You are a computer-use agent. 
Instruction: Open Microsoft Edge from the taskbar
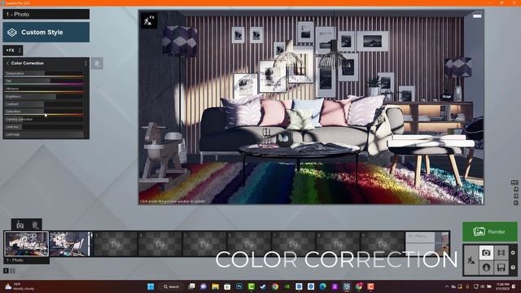[x=322, y=286]
